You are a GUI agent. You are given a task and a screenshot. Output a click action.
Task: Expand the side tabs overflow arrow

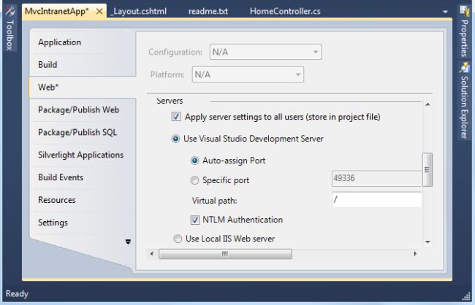tap(128, 242)
